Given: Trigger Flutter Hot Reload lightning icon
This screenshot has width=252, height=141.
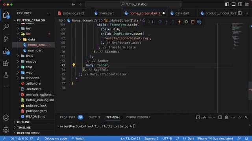Looking at the screenshot, I should click(x=180, y=22).
